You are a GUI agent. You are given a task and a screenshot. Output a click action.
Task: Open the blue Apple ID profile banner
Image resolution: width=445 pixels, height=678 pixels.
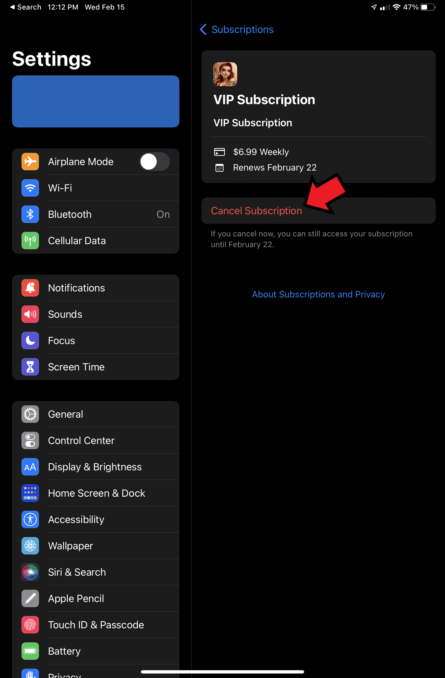[x=96, y=101]
